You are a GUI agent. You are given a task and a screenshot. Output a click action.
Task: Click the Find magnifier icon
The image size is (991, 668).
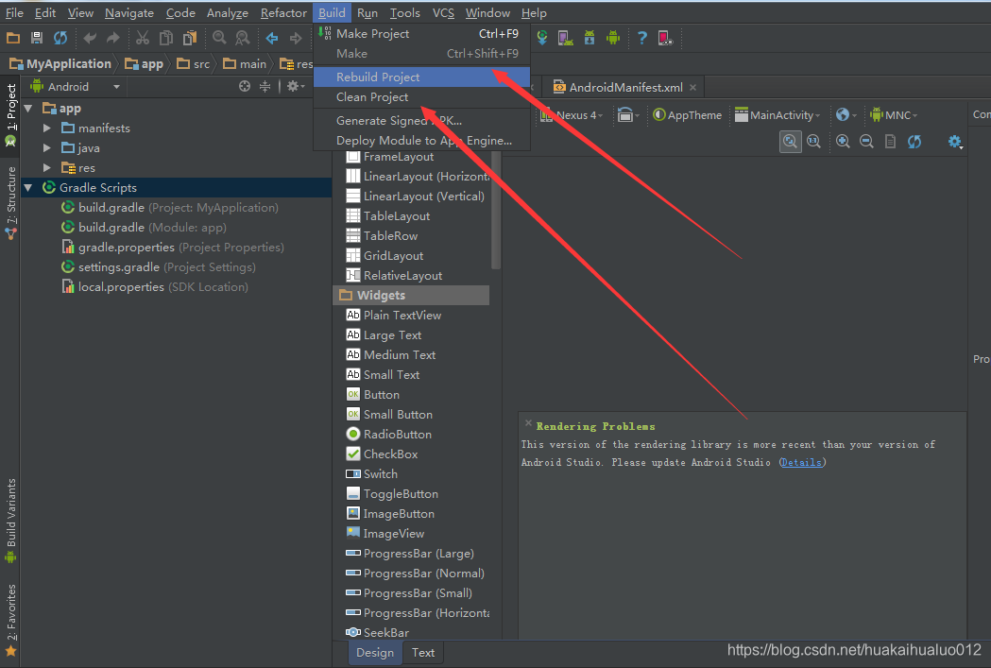219,38
